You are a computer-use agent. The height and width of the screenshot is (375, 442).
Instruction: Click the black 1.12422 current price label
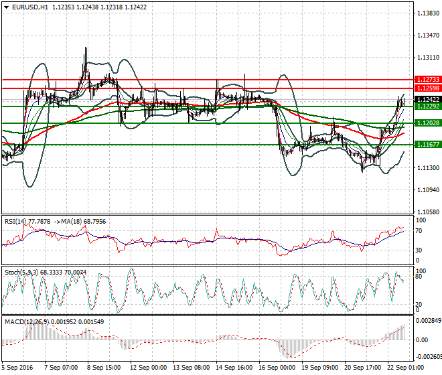[x=428, y=100]
